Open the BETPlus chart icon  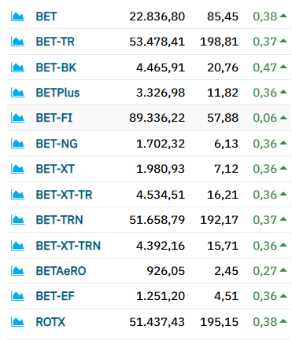[17, 93]
